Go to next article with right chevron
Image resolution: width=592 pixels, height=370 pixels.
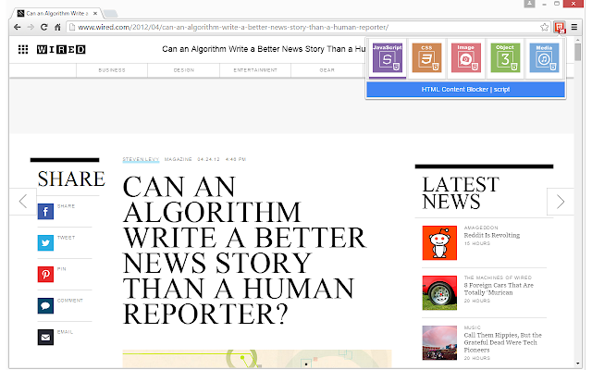(x=561, y=202)
